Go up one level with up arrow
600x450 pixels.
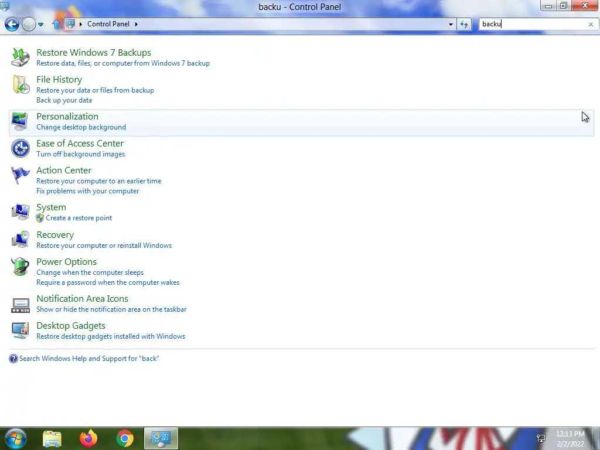(x=56, y=24)
